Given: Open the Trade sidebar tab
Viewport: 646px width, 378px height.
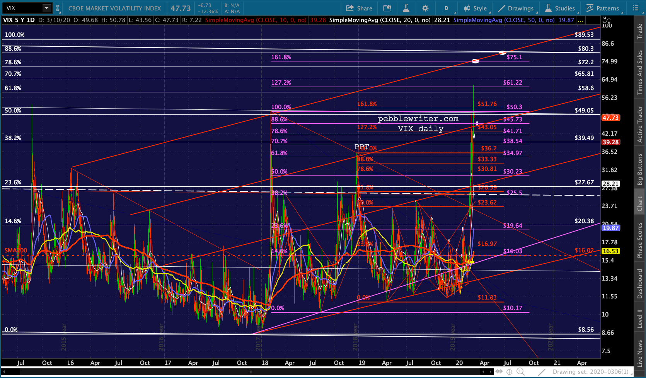Looking at the screenshot, I should (x=640, y=32).
